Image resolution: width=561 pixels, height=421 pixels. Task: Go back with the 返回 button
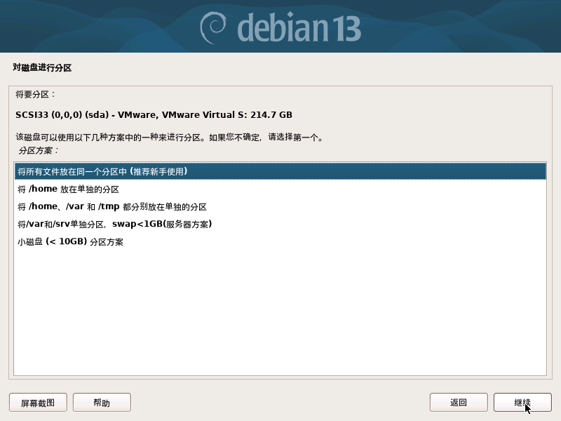459,402
